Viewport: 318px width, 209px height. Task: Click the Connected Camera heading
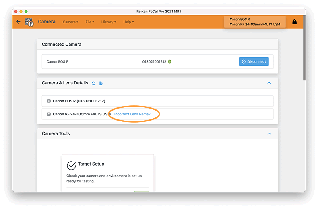point(62,44)
